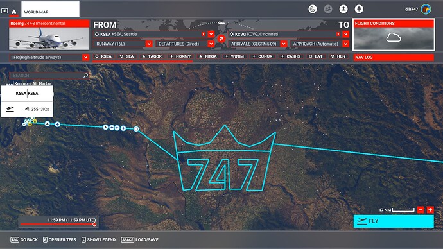The height and width of the screenshot is (249, 443).
Task: Select the Boeing 747-8 aircraft thumbnail
Action: point(49,39)
